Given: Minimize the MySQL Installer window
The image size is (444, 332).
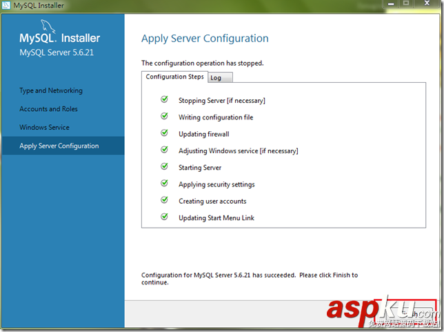Looking at the screenshot, I should click(391, 3).
